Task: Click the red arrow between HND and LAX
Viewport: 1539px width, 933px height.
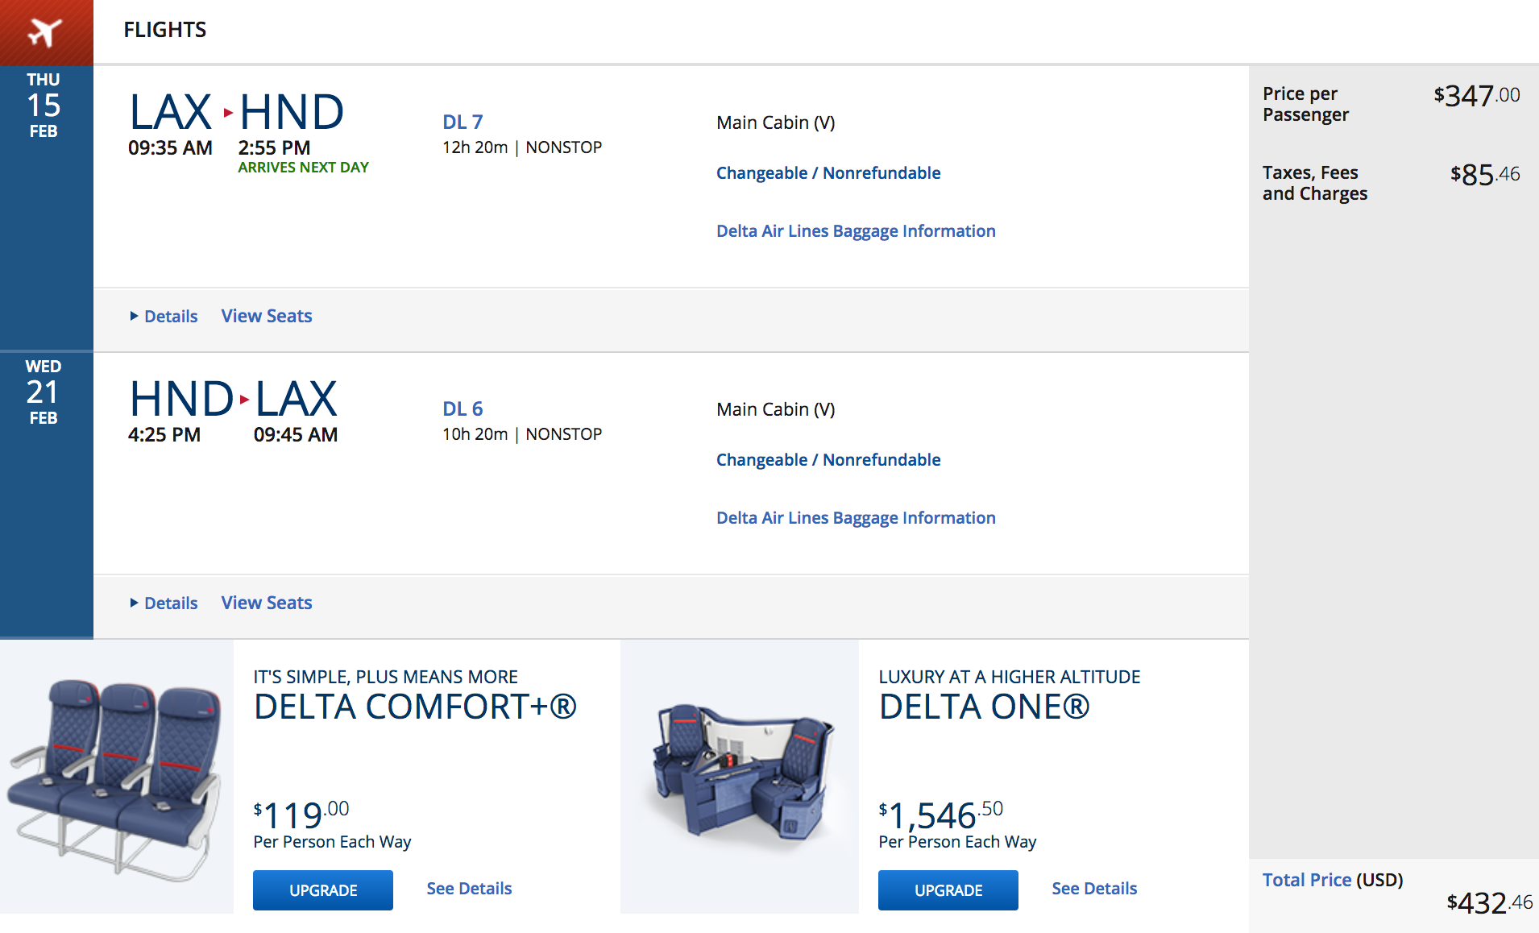Action: (244, 400)
